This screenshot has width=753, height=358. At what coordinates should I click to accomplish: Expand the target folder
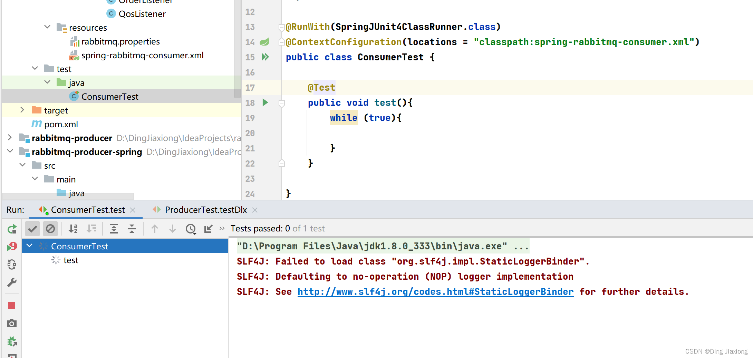coord(22,110)
